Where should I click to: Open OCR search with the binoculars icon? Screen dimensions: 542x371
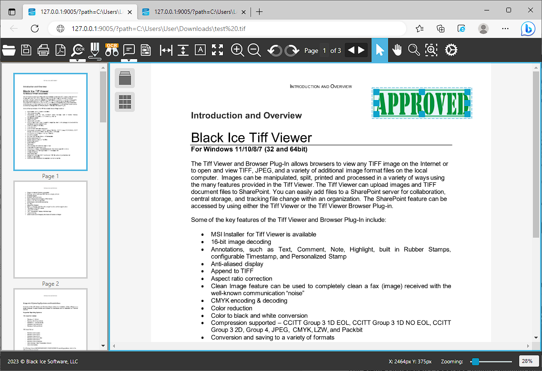tap(111, 50)
